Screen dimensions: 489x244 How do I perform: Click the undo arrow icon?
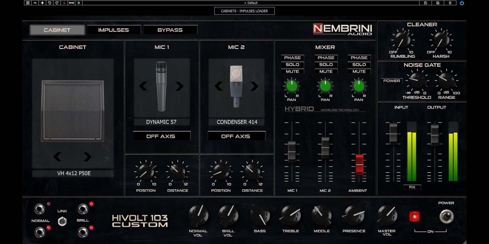click(x=49, y=3)
